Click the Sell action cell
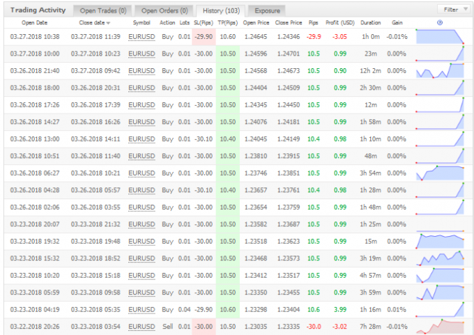474x335 pixels. tap(167, 327)
